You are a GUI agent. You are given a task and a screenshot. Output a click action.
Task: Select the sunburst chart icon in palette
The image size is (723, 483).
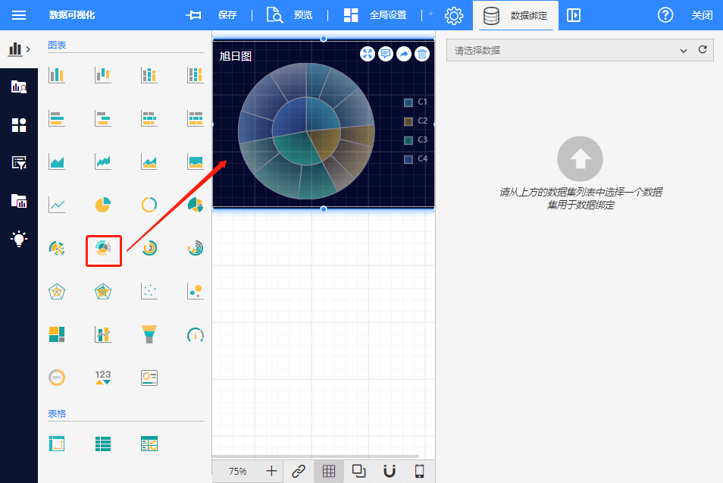tap(103, 249)
